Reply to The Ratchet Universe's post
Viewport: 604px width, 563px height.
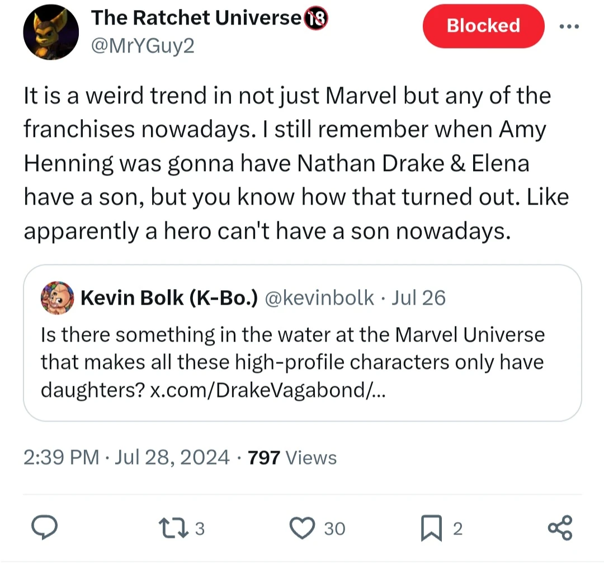coord(45,526)
